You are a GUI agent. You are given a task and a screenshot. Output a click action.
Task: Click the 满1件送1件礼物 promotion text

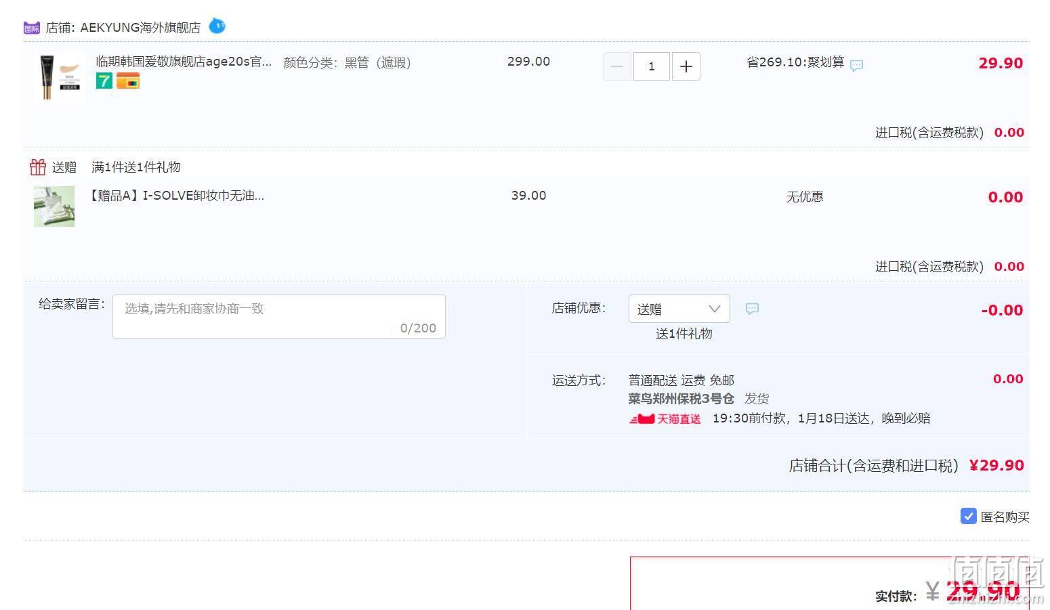136,167
